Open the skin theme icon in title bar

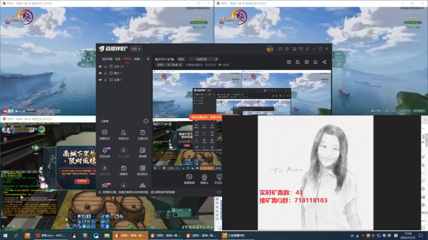pos(301,49)
